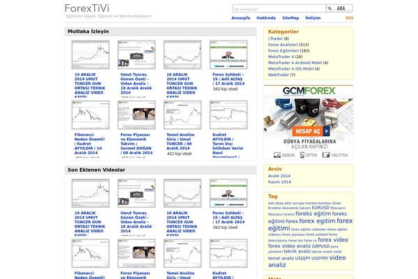Viewport: 418px width, 279px height.
Task: Open Temel Analize thumbnail in Son Eklenen Videolar
Action: (x=183, y=253)
